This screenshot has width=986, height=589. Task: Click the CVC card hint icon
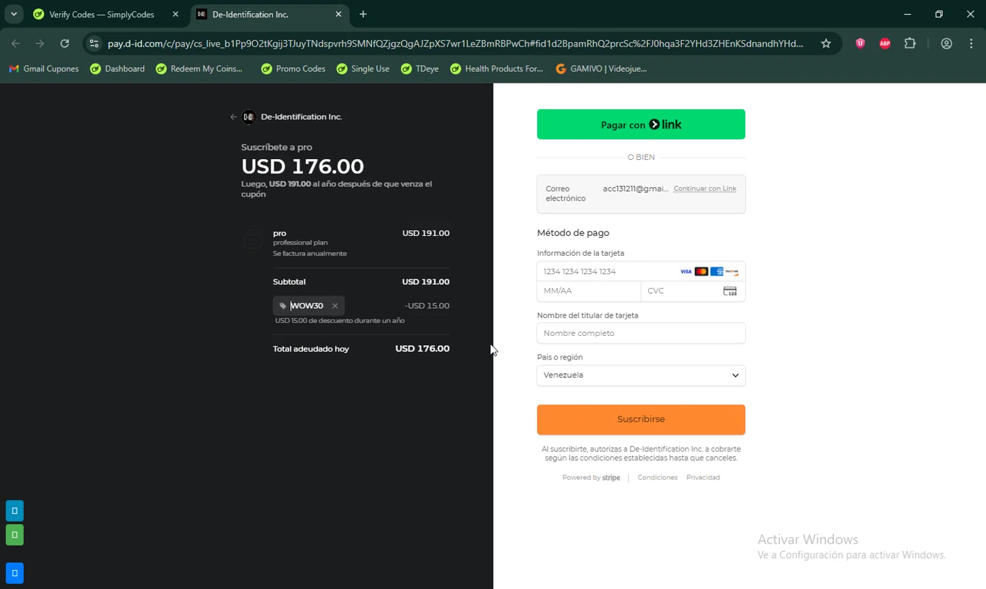click(730, 291)
